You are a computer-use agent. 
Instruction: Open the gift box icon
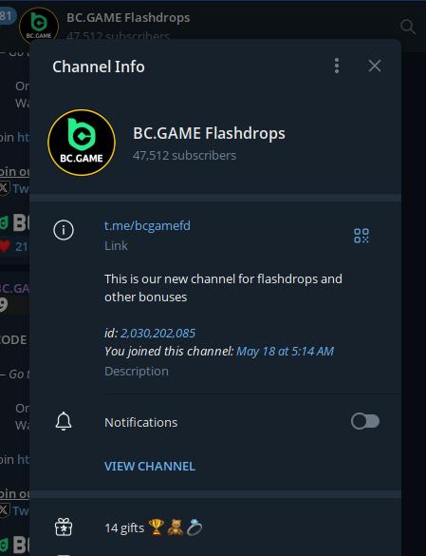64,527
